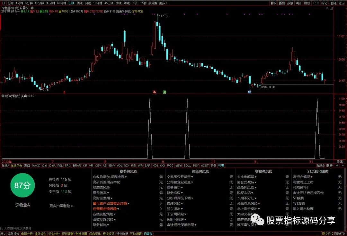Click the green 87分 score circle
Viewport: 347px width, 236px height.
[22, 185]
